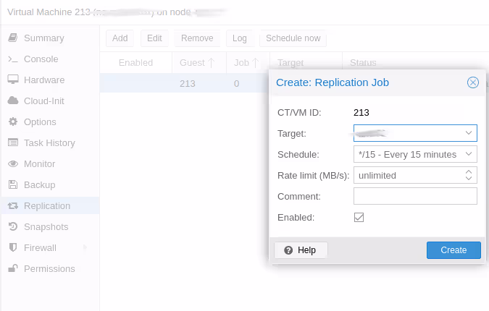Open the Task History menu item
The height and width of the screenshot is (311, 489).
[x=49, y=143]
